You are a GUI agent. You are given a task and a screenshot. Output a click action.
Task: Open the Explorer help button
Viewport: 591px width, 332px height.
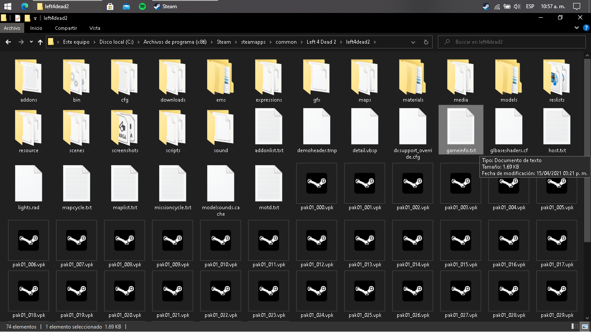tap(586, 28)
